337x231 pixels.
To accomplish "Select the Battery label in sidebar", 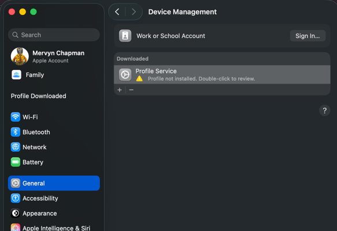I will coord(33,162).
